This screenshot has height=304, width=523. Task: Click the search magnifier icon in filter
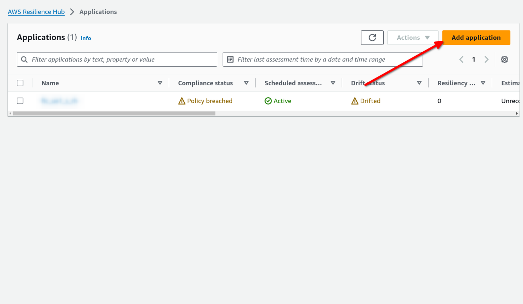[24, 60]
